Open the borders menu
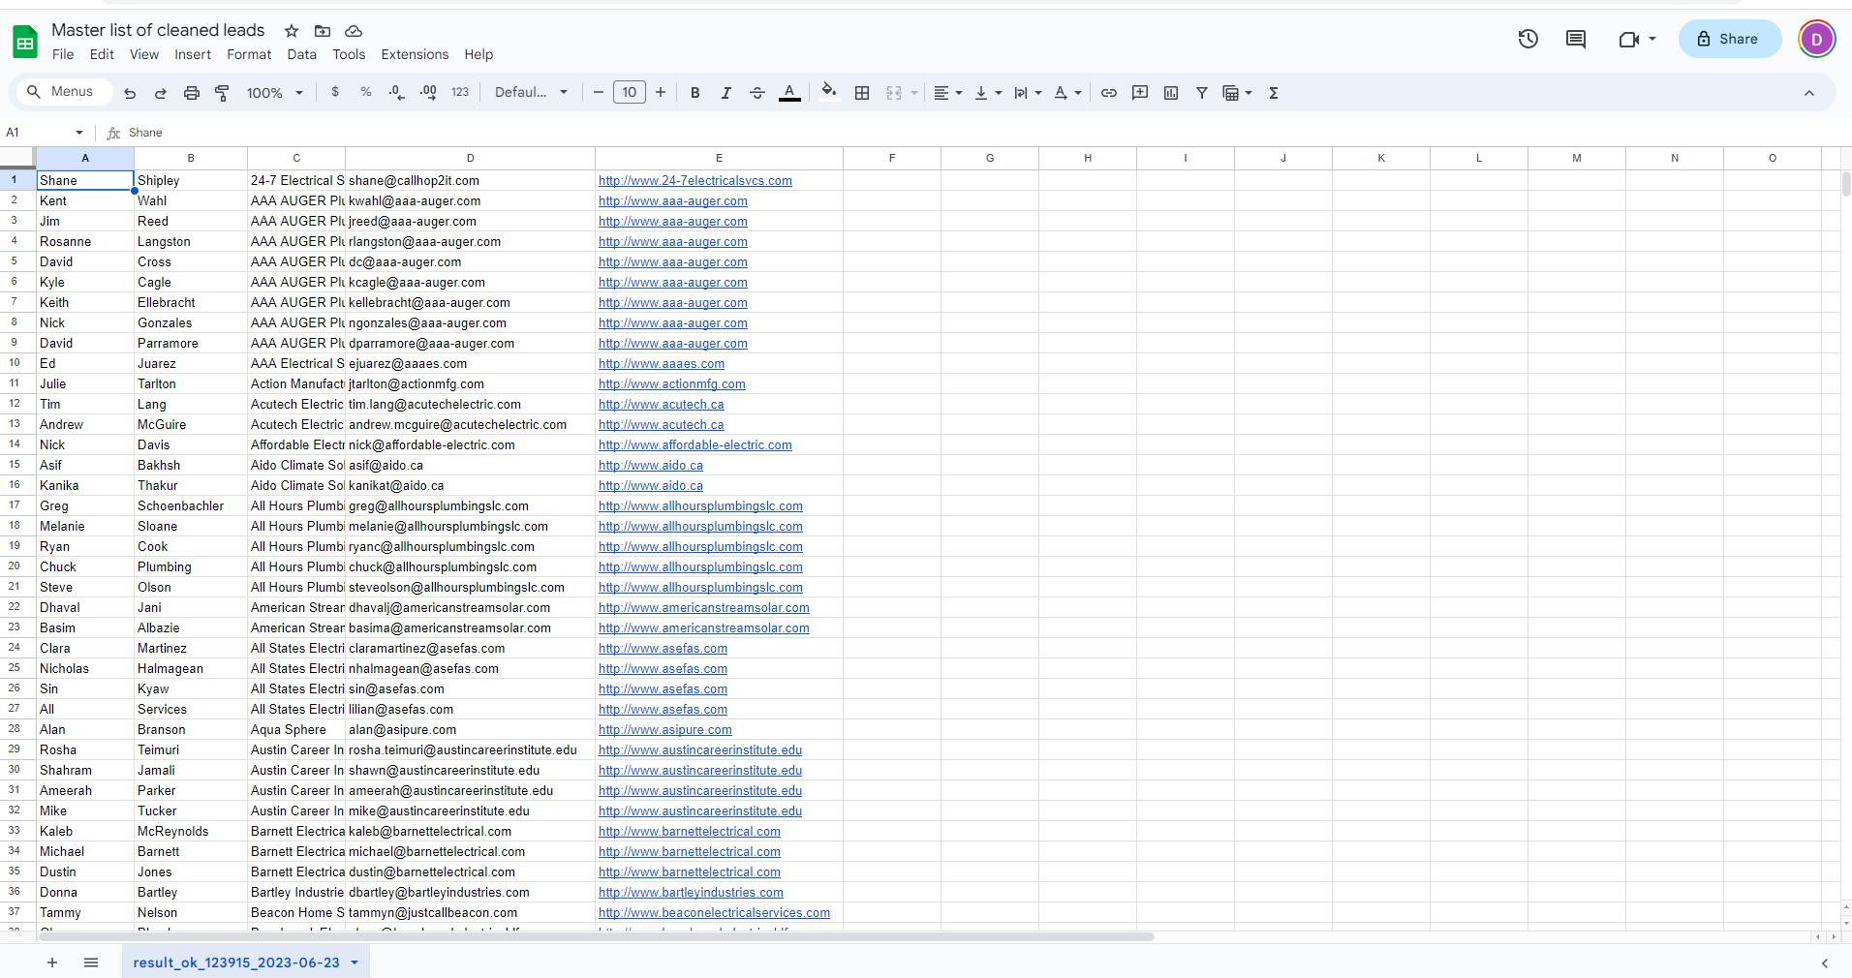 point(862,93)
